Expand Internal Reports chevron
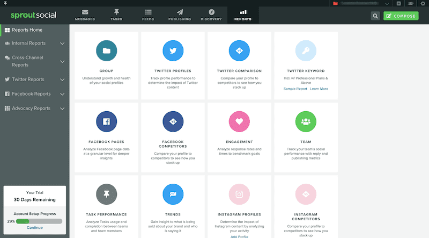Viewport: 429px width, 238px height. [62, 44]
